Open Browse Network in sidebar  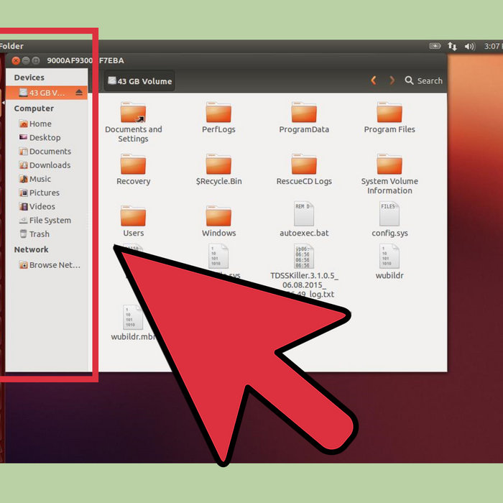pyautogui.click(x=50, y=265)
